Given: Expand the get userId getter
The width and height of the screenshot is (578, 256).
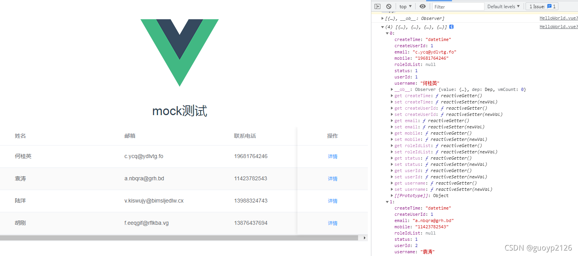Looking at the screenshot, I should (x=392, y=171).
